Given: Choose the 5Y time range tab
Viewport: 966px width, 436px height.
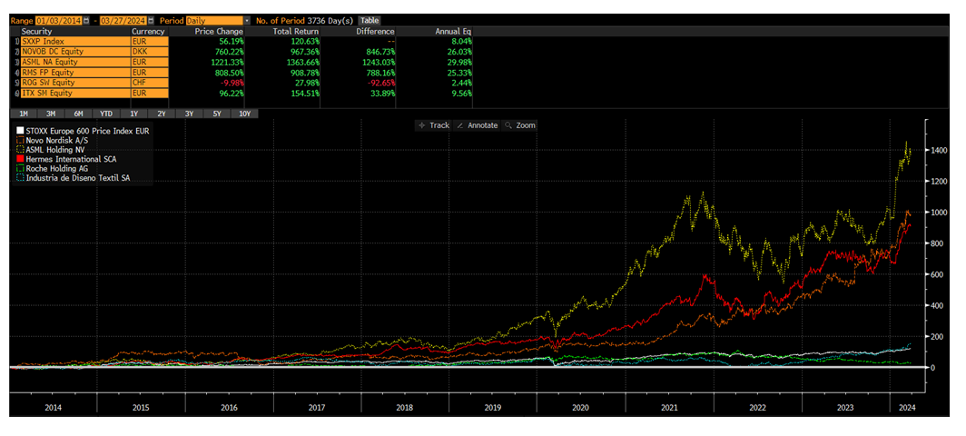Looking at the screenshot, I should pos(216,114).
